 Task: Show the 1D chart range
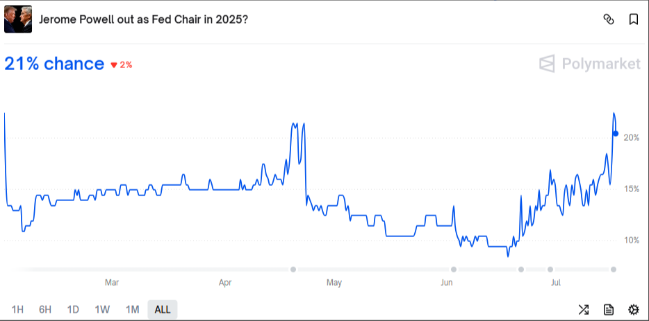pos(73,309)
